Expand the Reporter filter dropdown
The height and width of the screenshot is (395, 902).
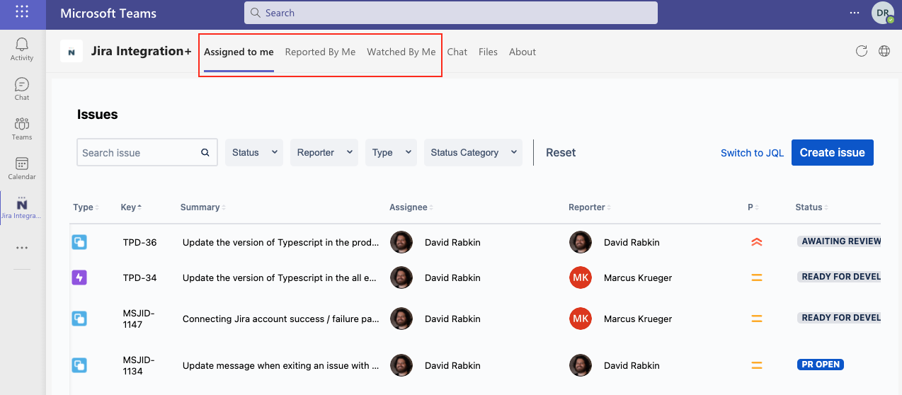tap(324, 152)
